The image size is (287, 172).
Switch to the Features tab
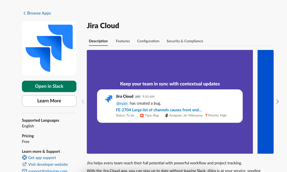coord(123,41)
